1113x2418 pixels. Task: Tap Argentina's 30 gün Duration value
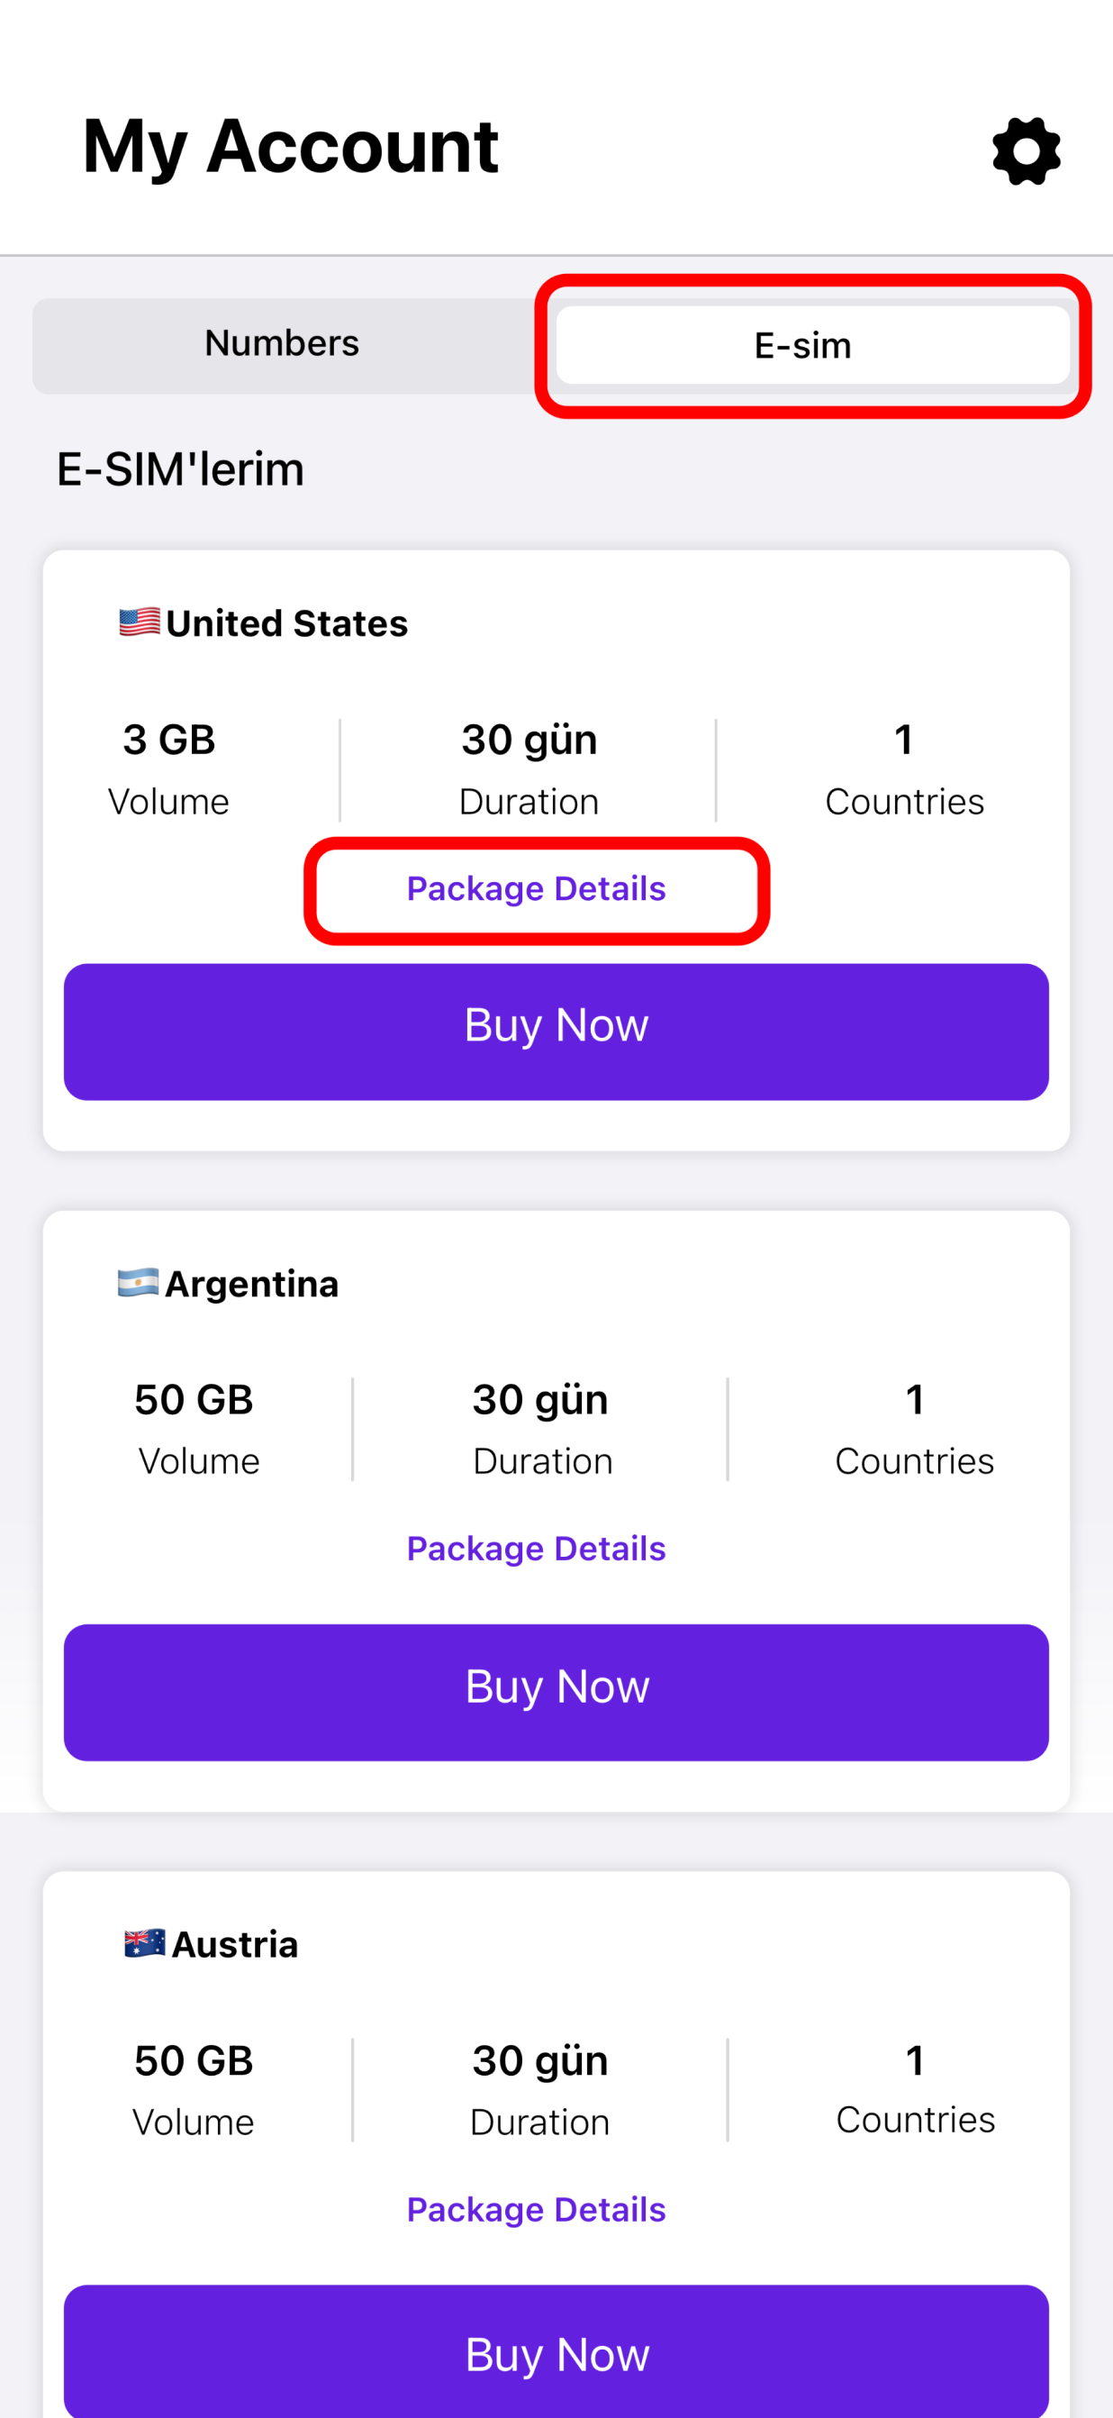540,1401
